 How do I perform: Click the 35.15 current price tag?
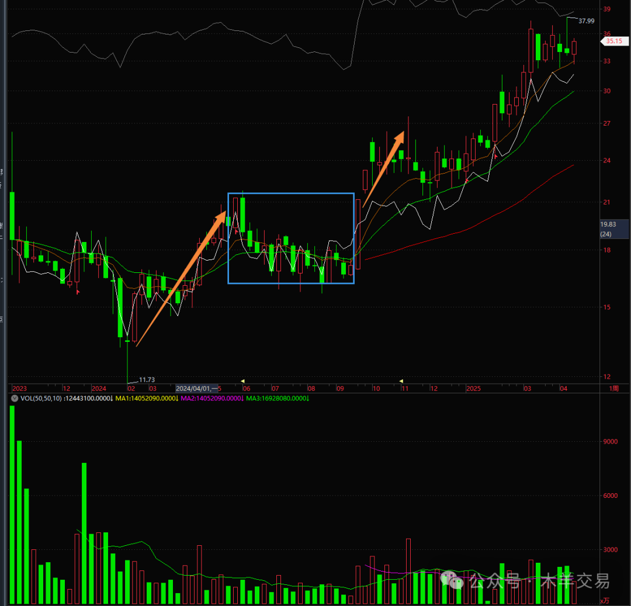coord(614,41)
